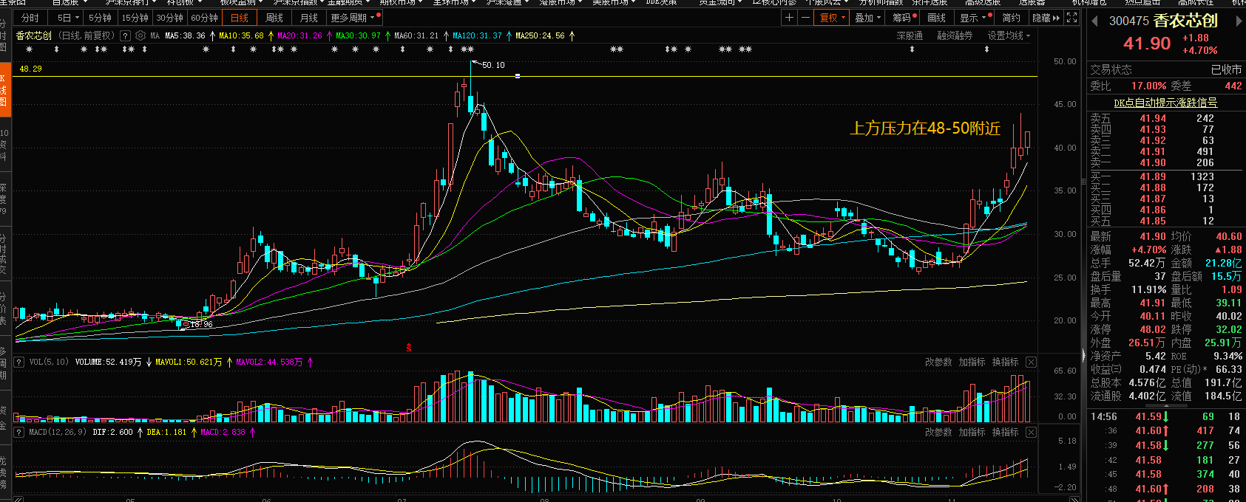Open the 复权 adjustment dropdown
This screenshot has width=1246, height=502.
tap(832, 18)
